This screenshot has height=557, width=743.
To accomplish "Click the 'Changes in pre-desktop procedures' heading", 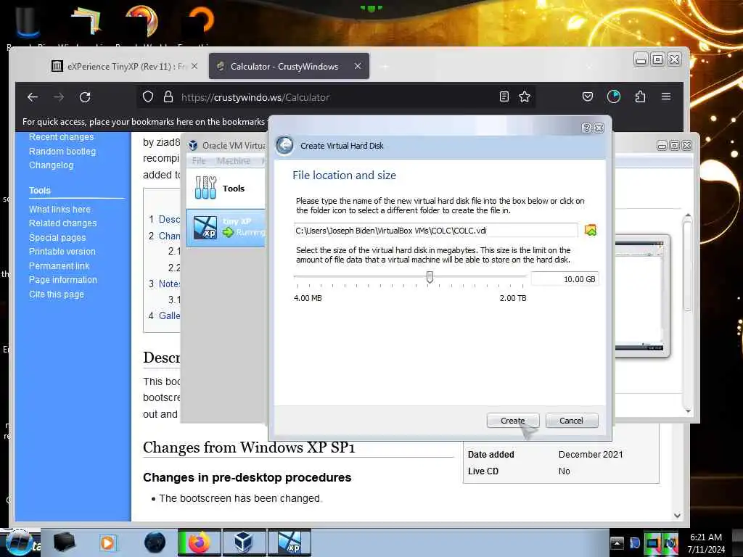I will (247, 477).
